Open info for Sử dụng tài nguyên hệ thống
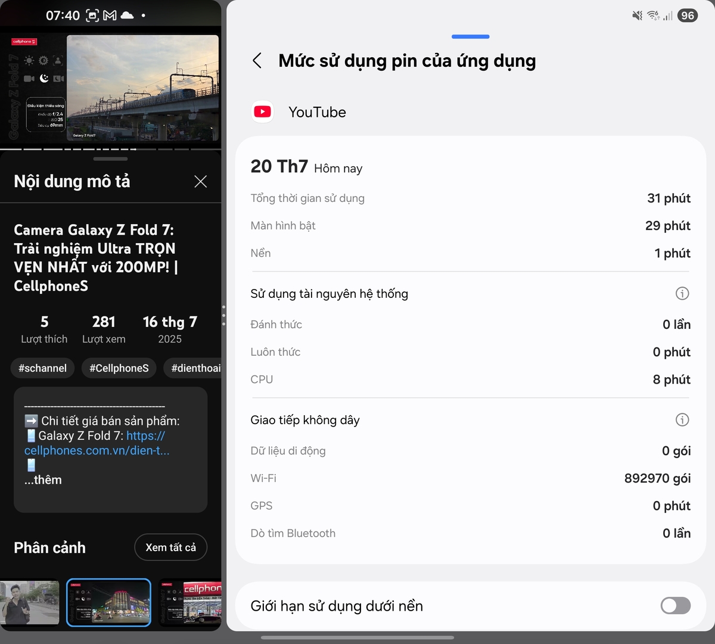This screenshot has width=715, height=644. coord(682,293)
